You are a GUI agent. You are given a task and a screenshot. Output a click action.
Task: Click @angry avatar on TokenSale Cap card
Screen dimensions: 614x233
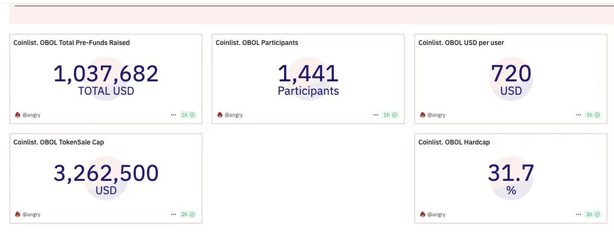pos(17,214)
